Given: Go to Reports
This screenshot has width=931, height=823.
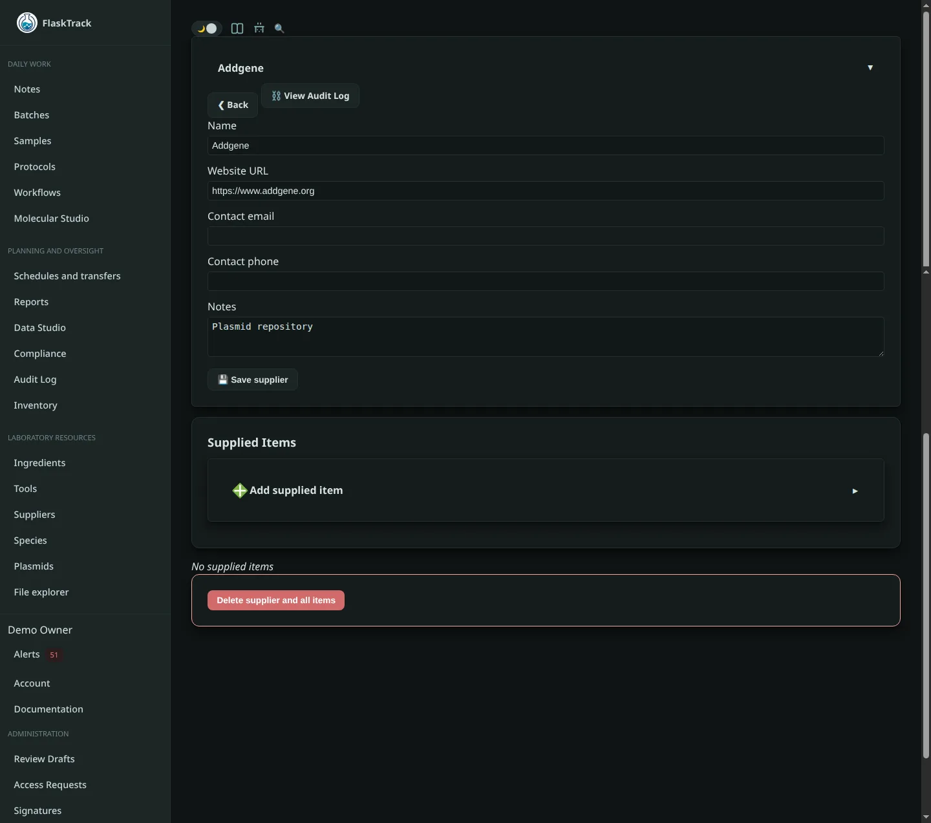Looking at the screenshot, I should (x=31, y=302).
